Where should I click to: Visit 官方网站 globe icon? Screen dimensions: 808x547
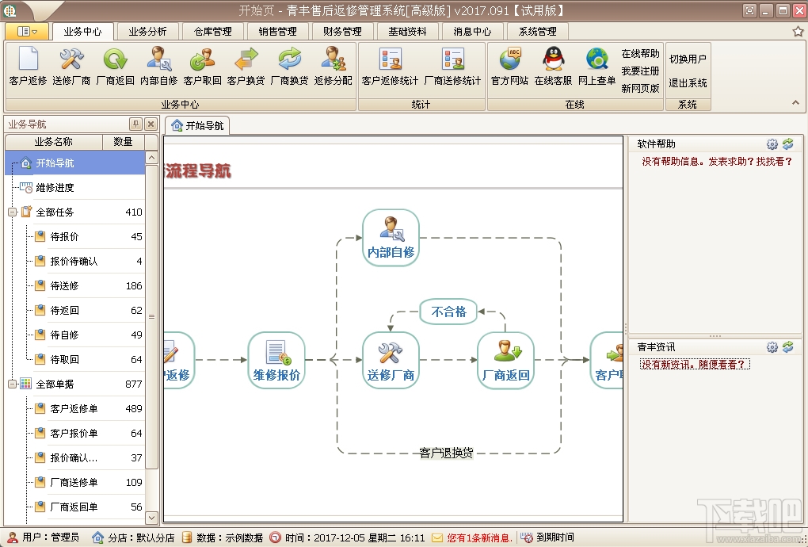point(509,66)
